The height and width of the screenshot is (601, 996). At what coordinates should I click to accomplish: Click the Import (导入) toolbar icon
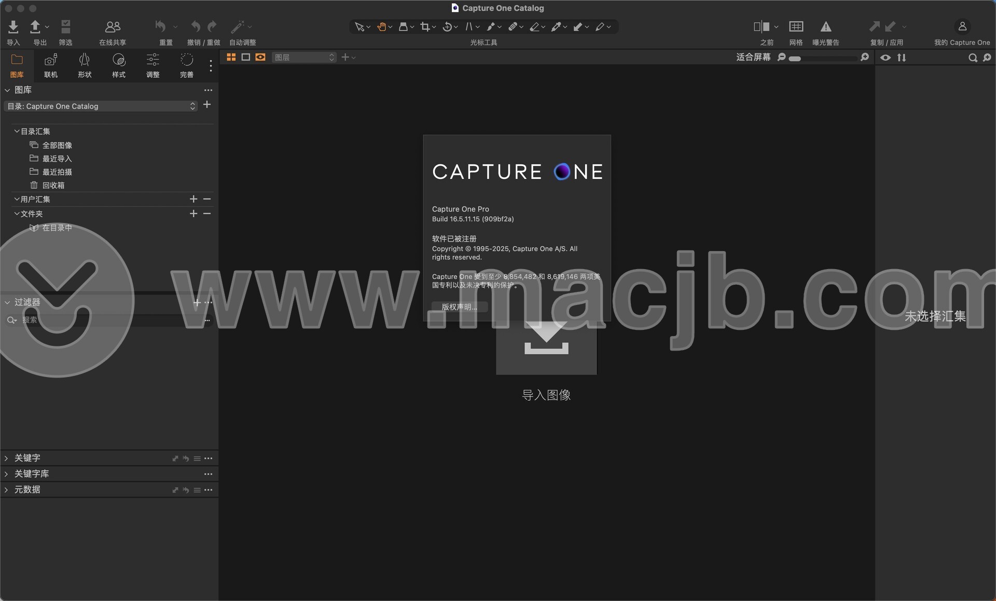pos(13,26)
